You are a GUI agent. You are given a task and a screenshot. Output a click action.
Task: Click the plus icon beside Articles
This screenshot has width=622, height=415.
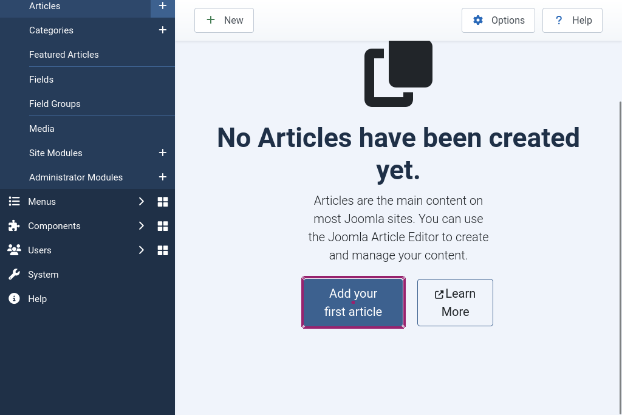162,6
